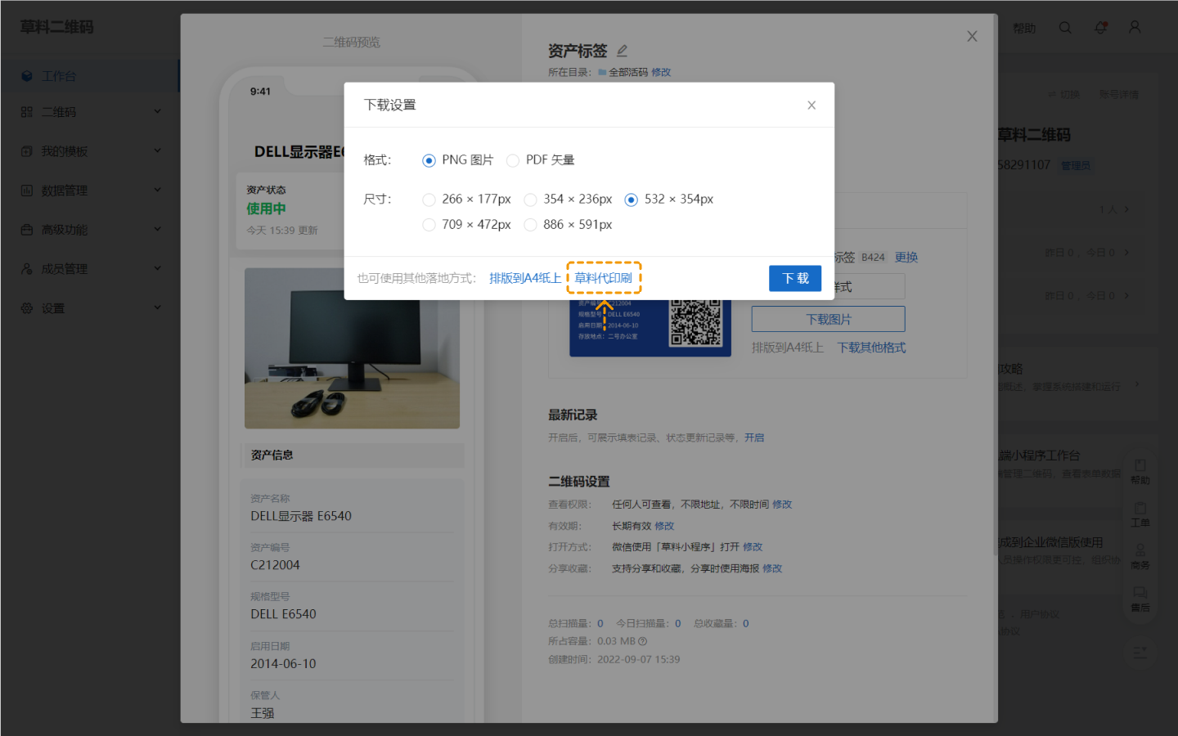Click the help icon beside 0.03 MB

click(643, 642)
